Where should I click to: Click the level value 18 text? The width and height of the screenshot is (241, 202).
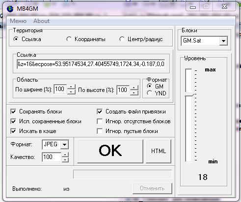tap(203, 177)
